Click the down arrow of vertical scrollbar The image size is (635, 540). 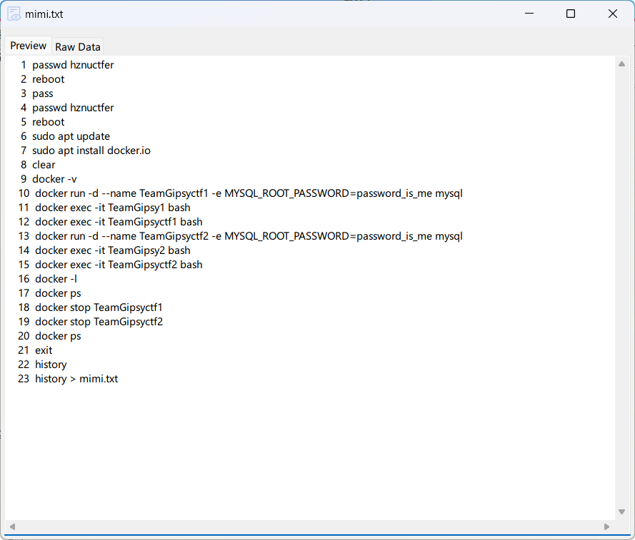click(x=621, y=511)
